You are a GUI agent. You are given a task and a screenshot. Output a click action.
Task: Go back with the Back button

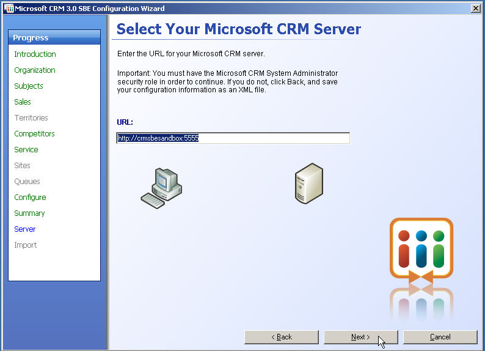282,337
